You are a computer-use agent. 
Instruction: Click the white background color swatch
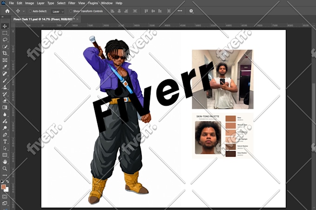[x=7, y=190]
